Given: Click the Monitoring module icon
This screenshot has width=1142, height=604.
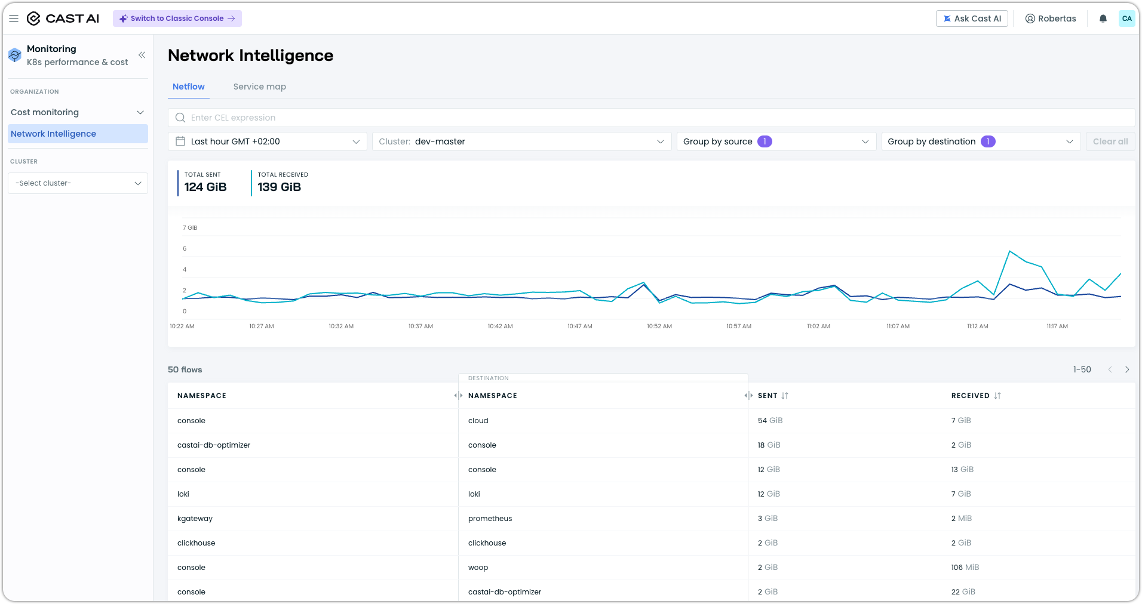Looking at the screenshot, I should (x=15, y=56).
